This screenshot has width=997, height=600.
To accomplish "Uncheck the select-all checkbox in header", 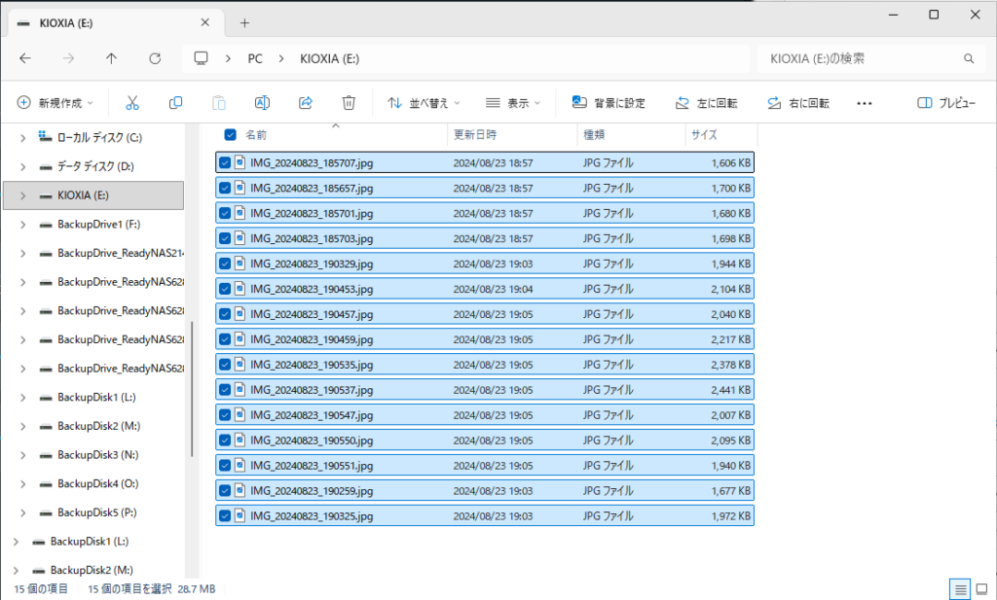I will click(x=231, y=135).
